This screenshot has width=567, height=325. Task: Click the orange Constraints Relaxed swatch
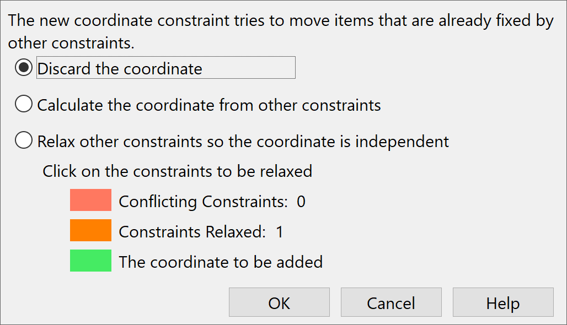coord(90,230)
